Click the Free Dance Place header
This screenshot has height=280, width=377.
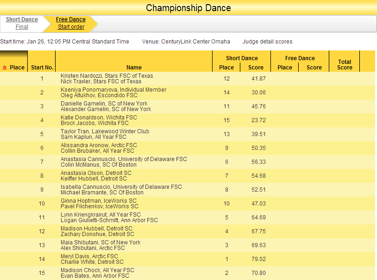[285, 68]
